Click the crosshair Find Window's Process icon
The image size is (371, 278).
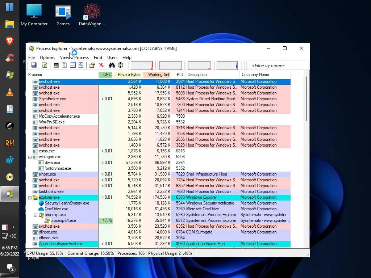tap(120, 65)
